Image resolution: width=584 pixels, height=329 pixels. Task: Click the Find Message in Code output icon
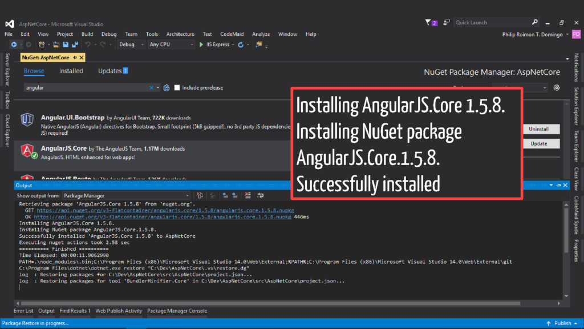click(x=200, y=195)
